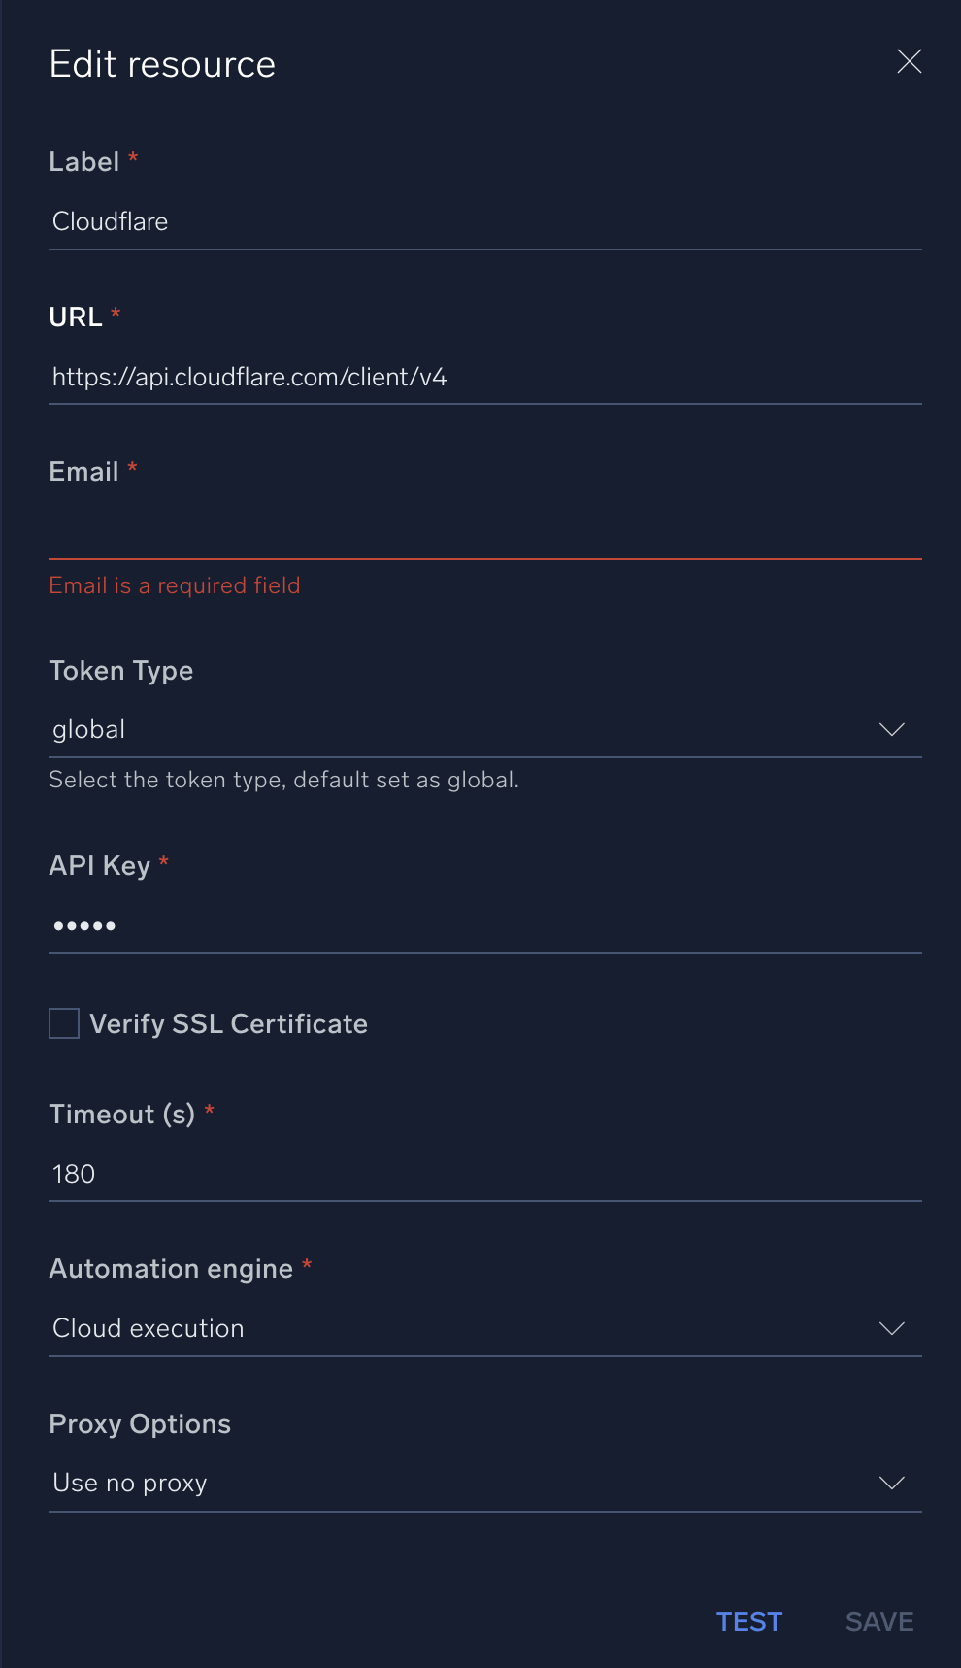Click the masked API Key field
This screenshot has height=1668, width=961.
click(x=485, y=924)
